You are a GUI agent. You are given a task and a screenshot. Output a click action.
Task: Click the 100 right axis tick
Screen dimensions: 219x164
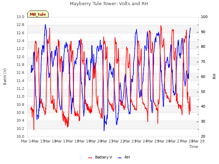204,17
